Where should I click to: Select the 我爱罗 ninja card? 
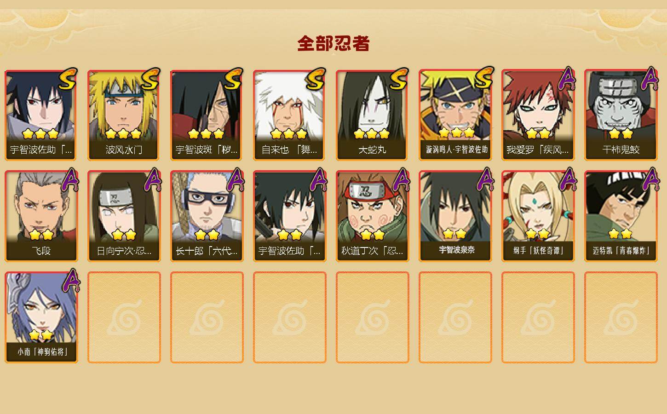coord(538,115)
